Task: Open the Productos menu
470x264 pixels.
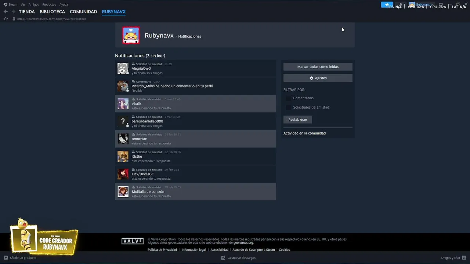Action: [x=49, y=5]
